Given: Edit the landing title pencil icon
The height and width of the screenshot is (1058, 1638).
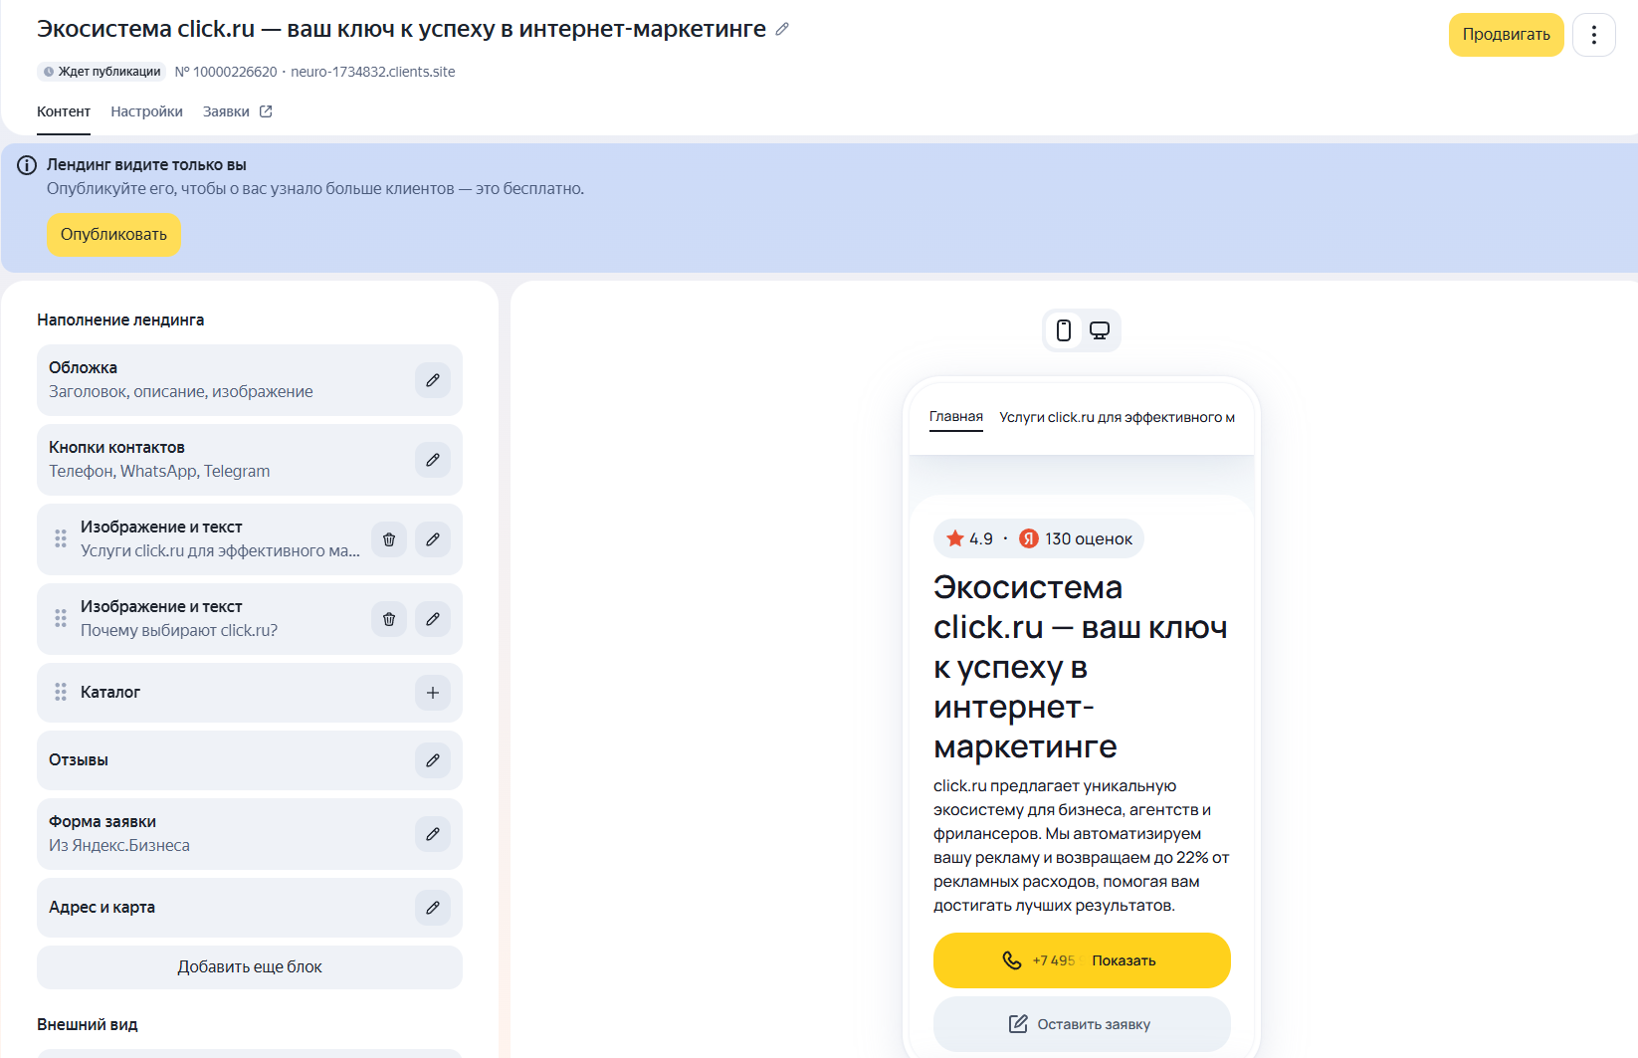Looking at the screenshot, I should 782,30.
